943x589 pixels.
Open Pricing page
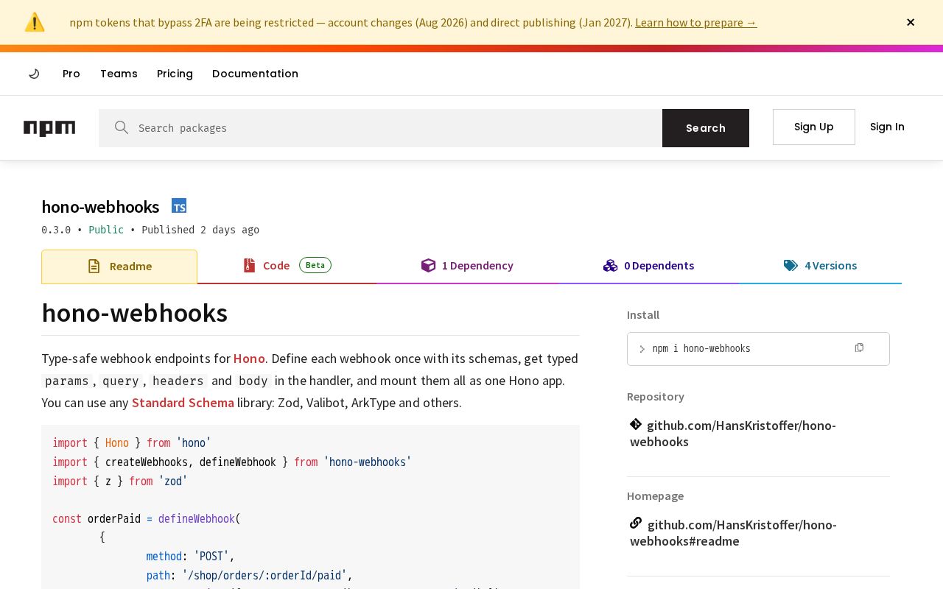(x=175, y=74)
